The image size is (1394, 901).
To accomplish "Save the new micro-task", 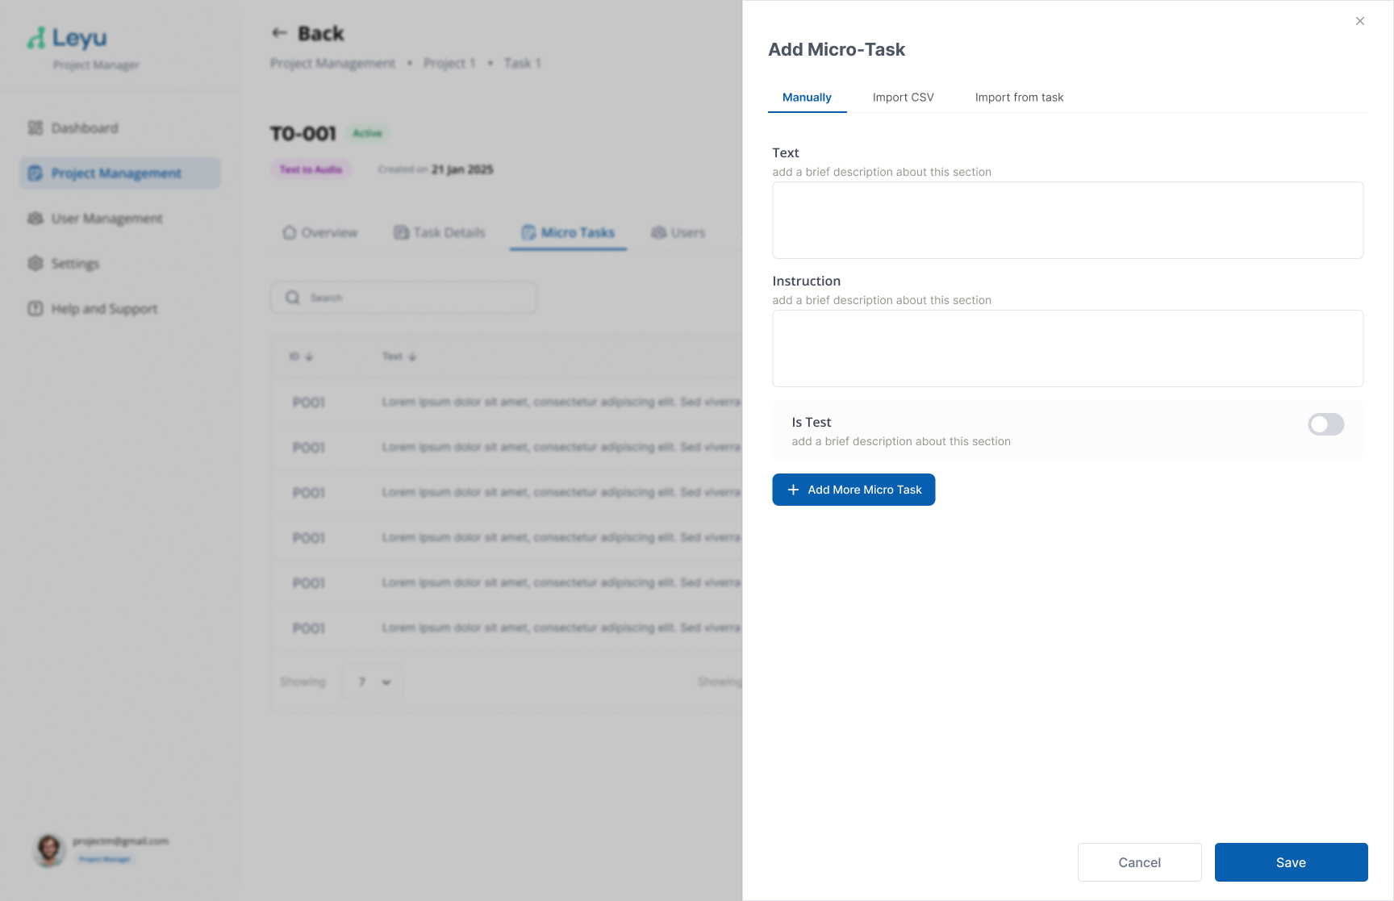I will [1291, 862].
